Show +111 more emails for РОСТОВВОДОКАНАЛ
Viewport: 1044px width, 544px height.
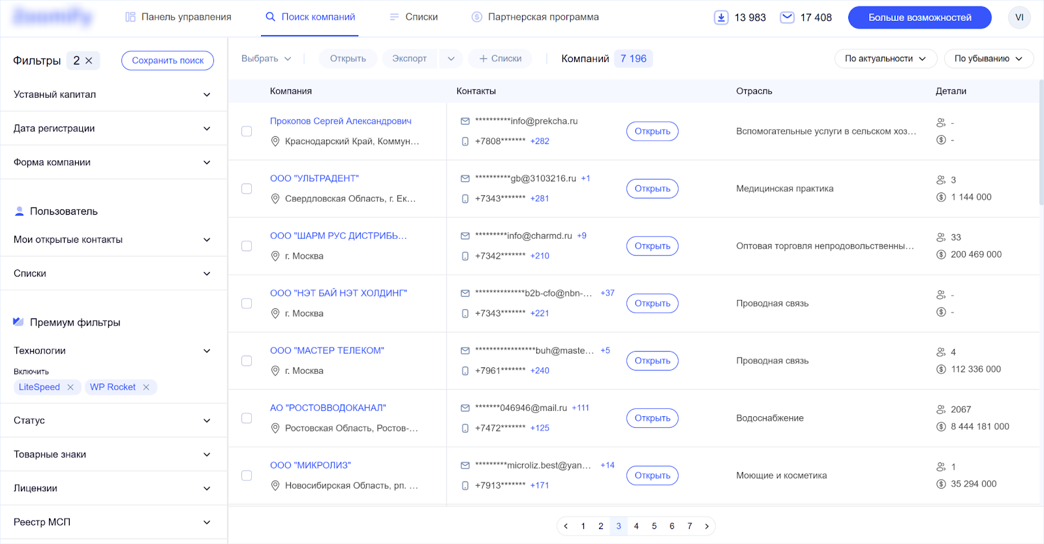coord(581,408)
